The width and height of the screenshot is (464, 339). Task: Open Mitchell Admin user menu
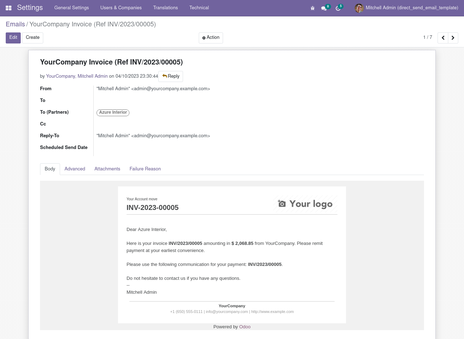pos(406,8)
